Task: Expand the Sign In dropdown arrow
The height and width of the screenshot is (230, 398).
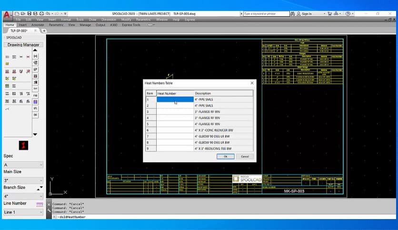Action: (324, 14)
